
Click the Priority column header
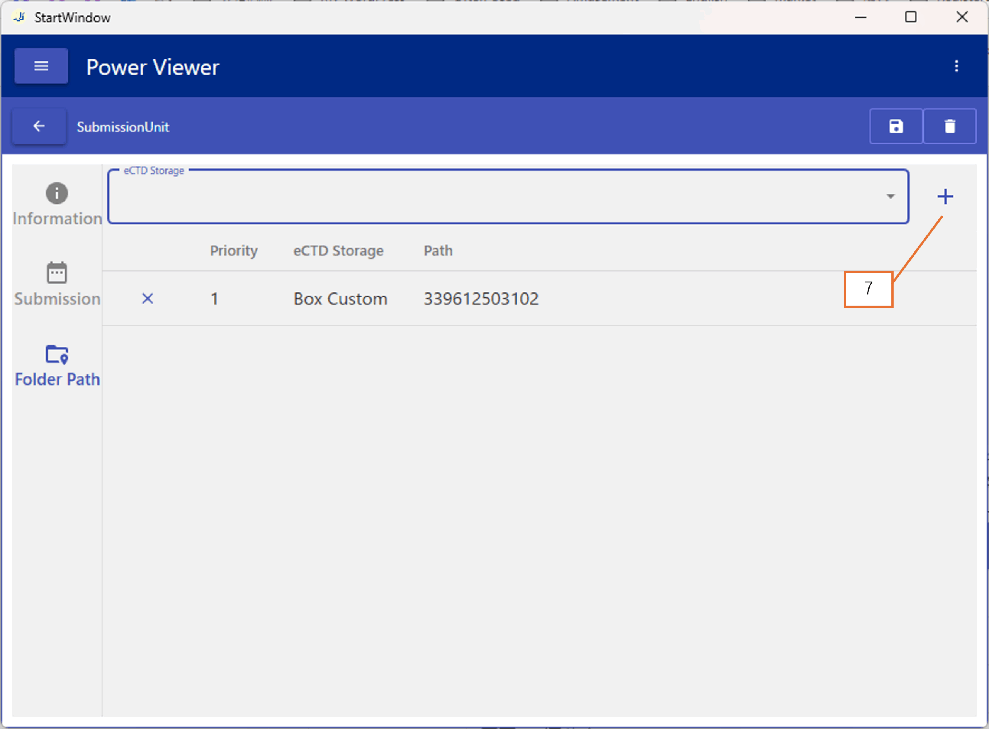tap(233, 251)
